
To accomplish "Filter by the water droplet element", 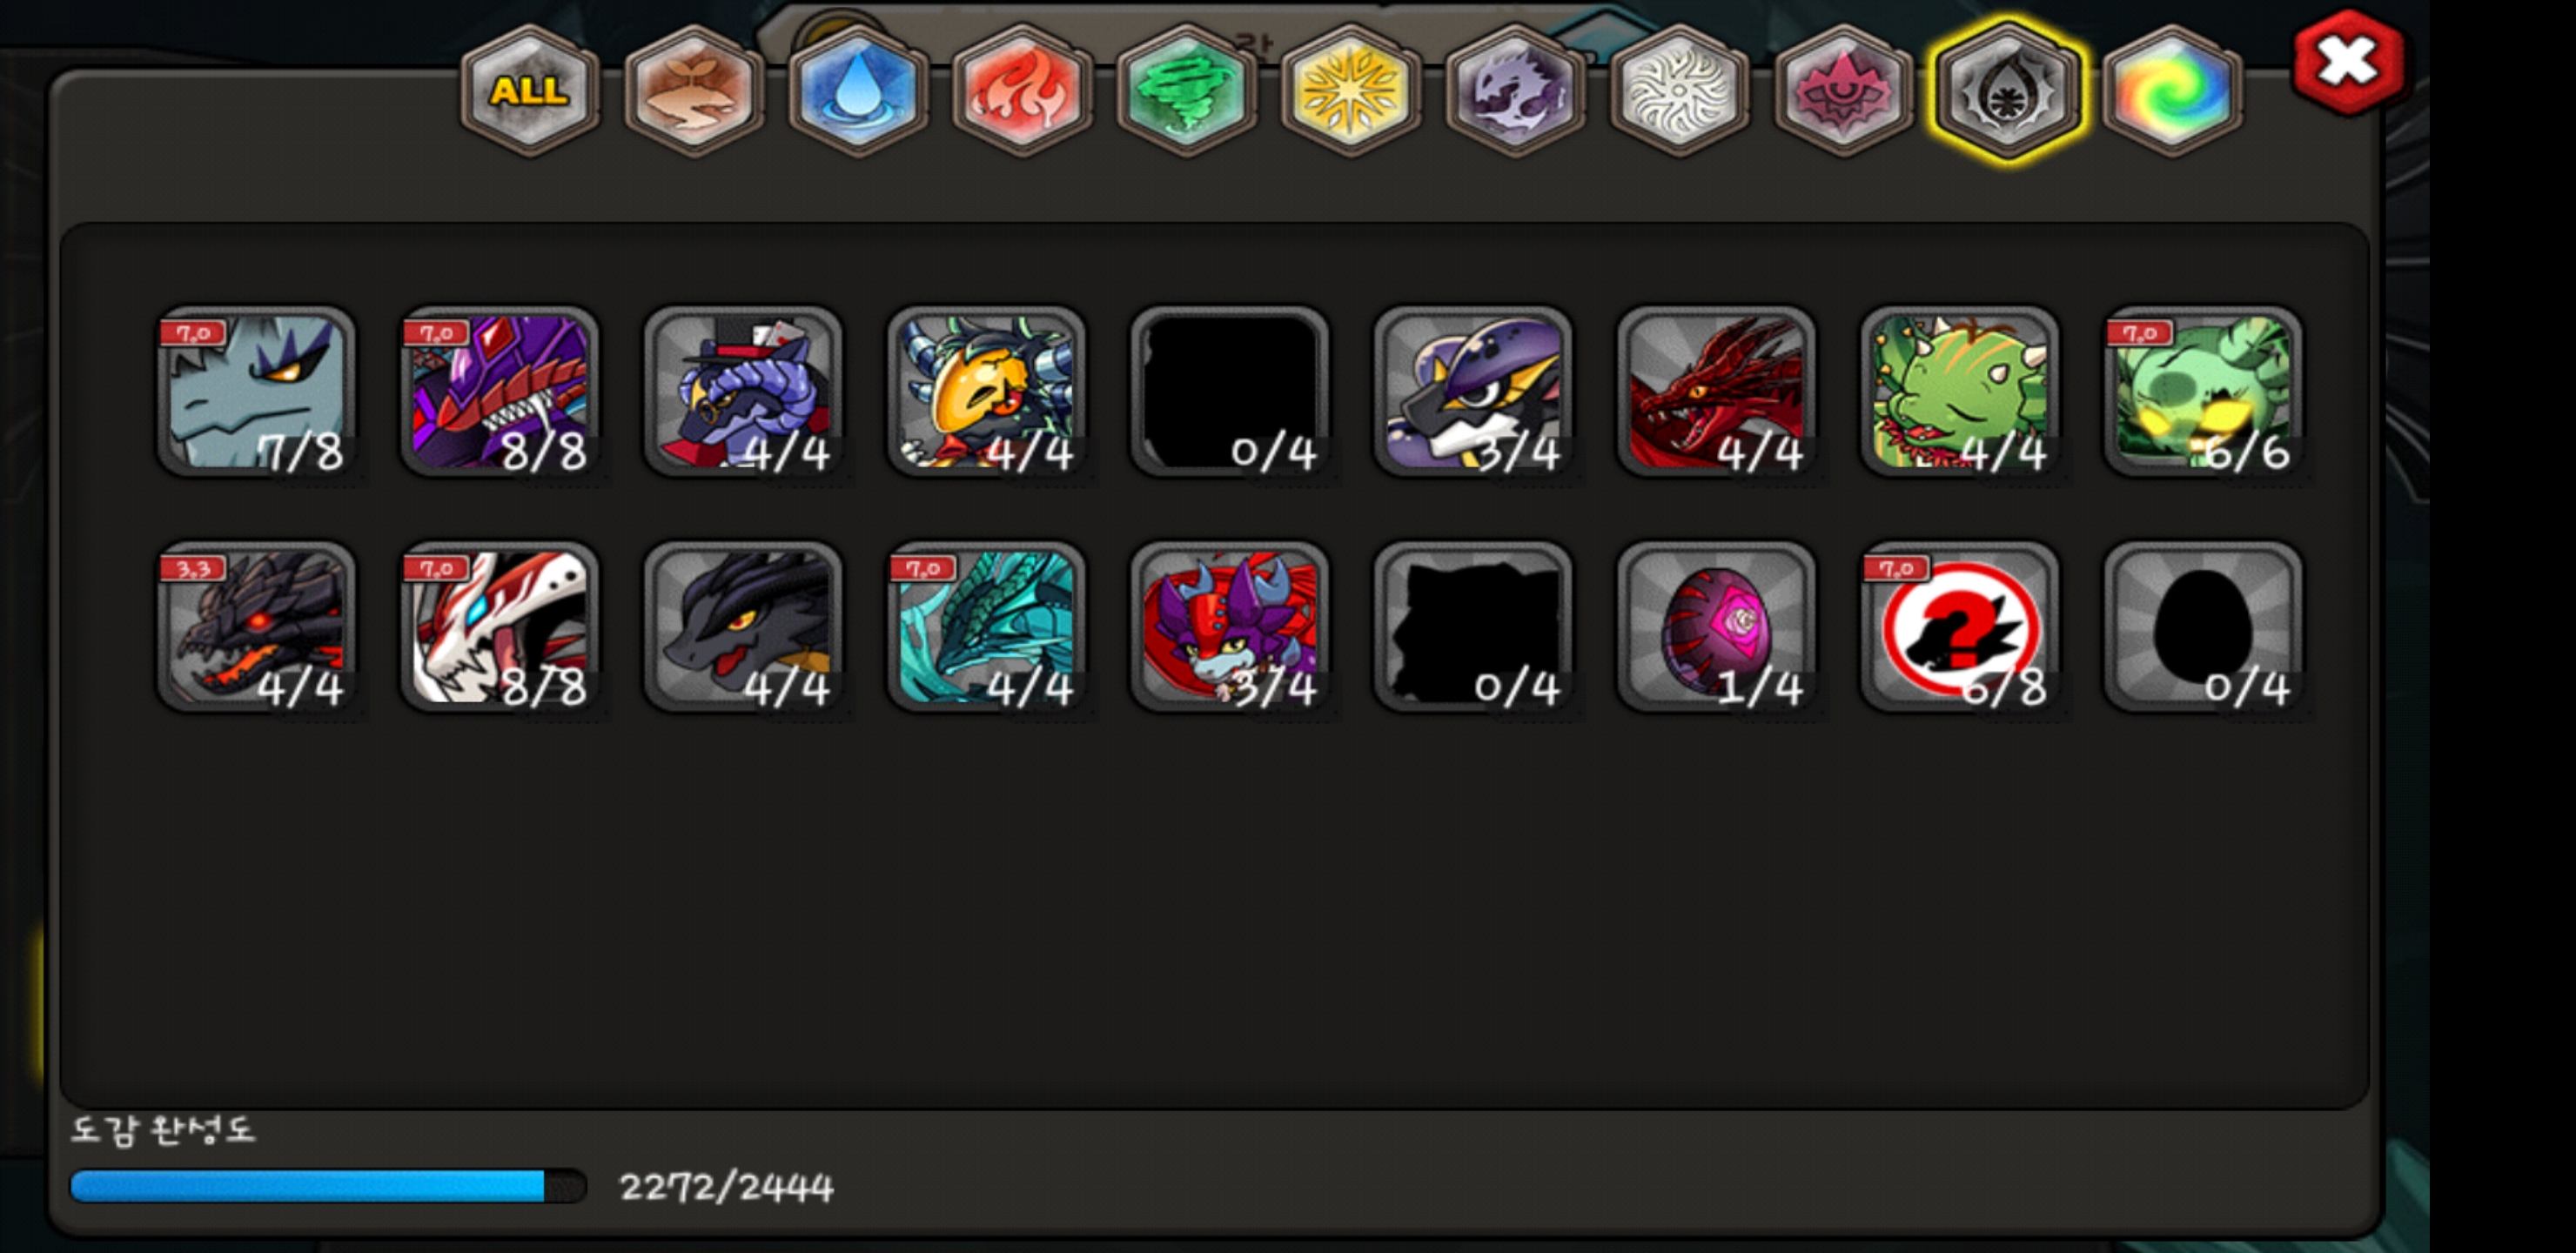I will pyautogui.click(x=858, y=91).
